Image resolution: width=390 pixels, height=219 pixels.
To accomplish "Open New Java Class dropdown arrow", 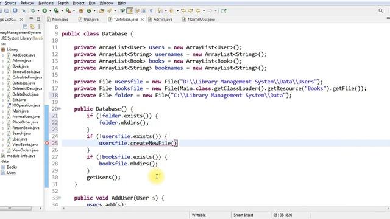I will point(94,11).
